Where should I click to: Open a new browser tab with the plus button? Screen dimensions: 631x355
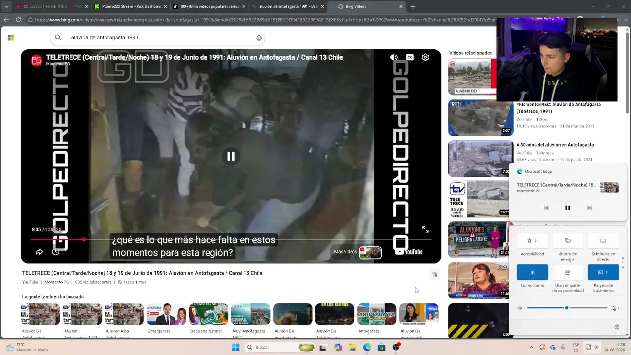tap(413, 6)
